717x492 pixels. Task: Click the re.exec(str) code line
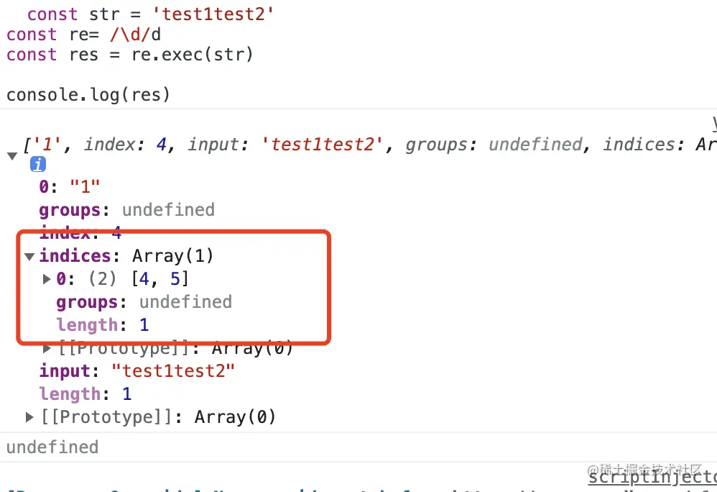coord(129,55)
